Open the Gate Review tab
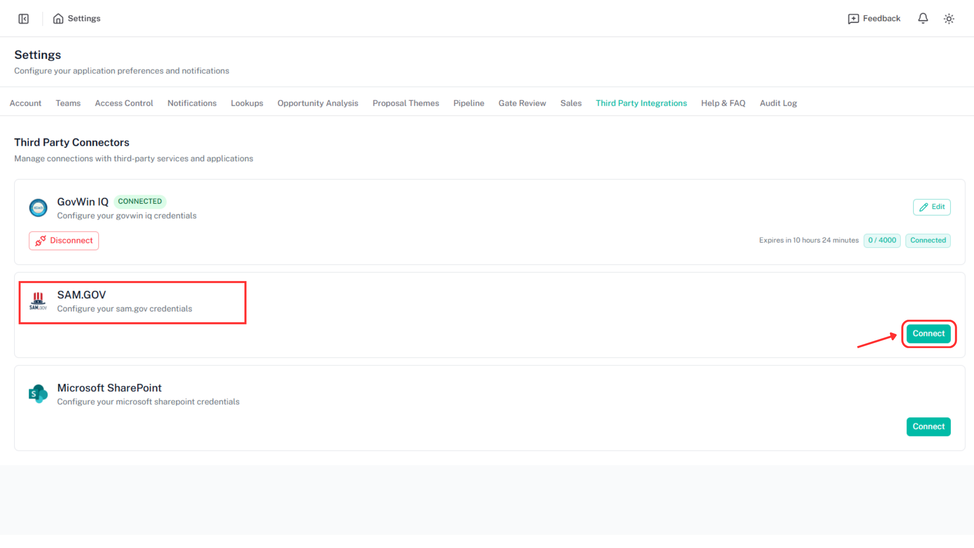 [x=522, y=103]
